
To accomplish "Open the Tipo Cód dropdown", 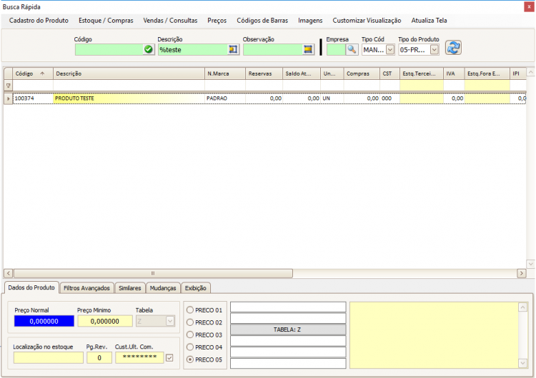I will pos(390,50).
